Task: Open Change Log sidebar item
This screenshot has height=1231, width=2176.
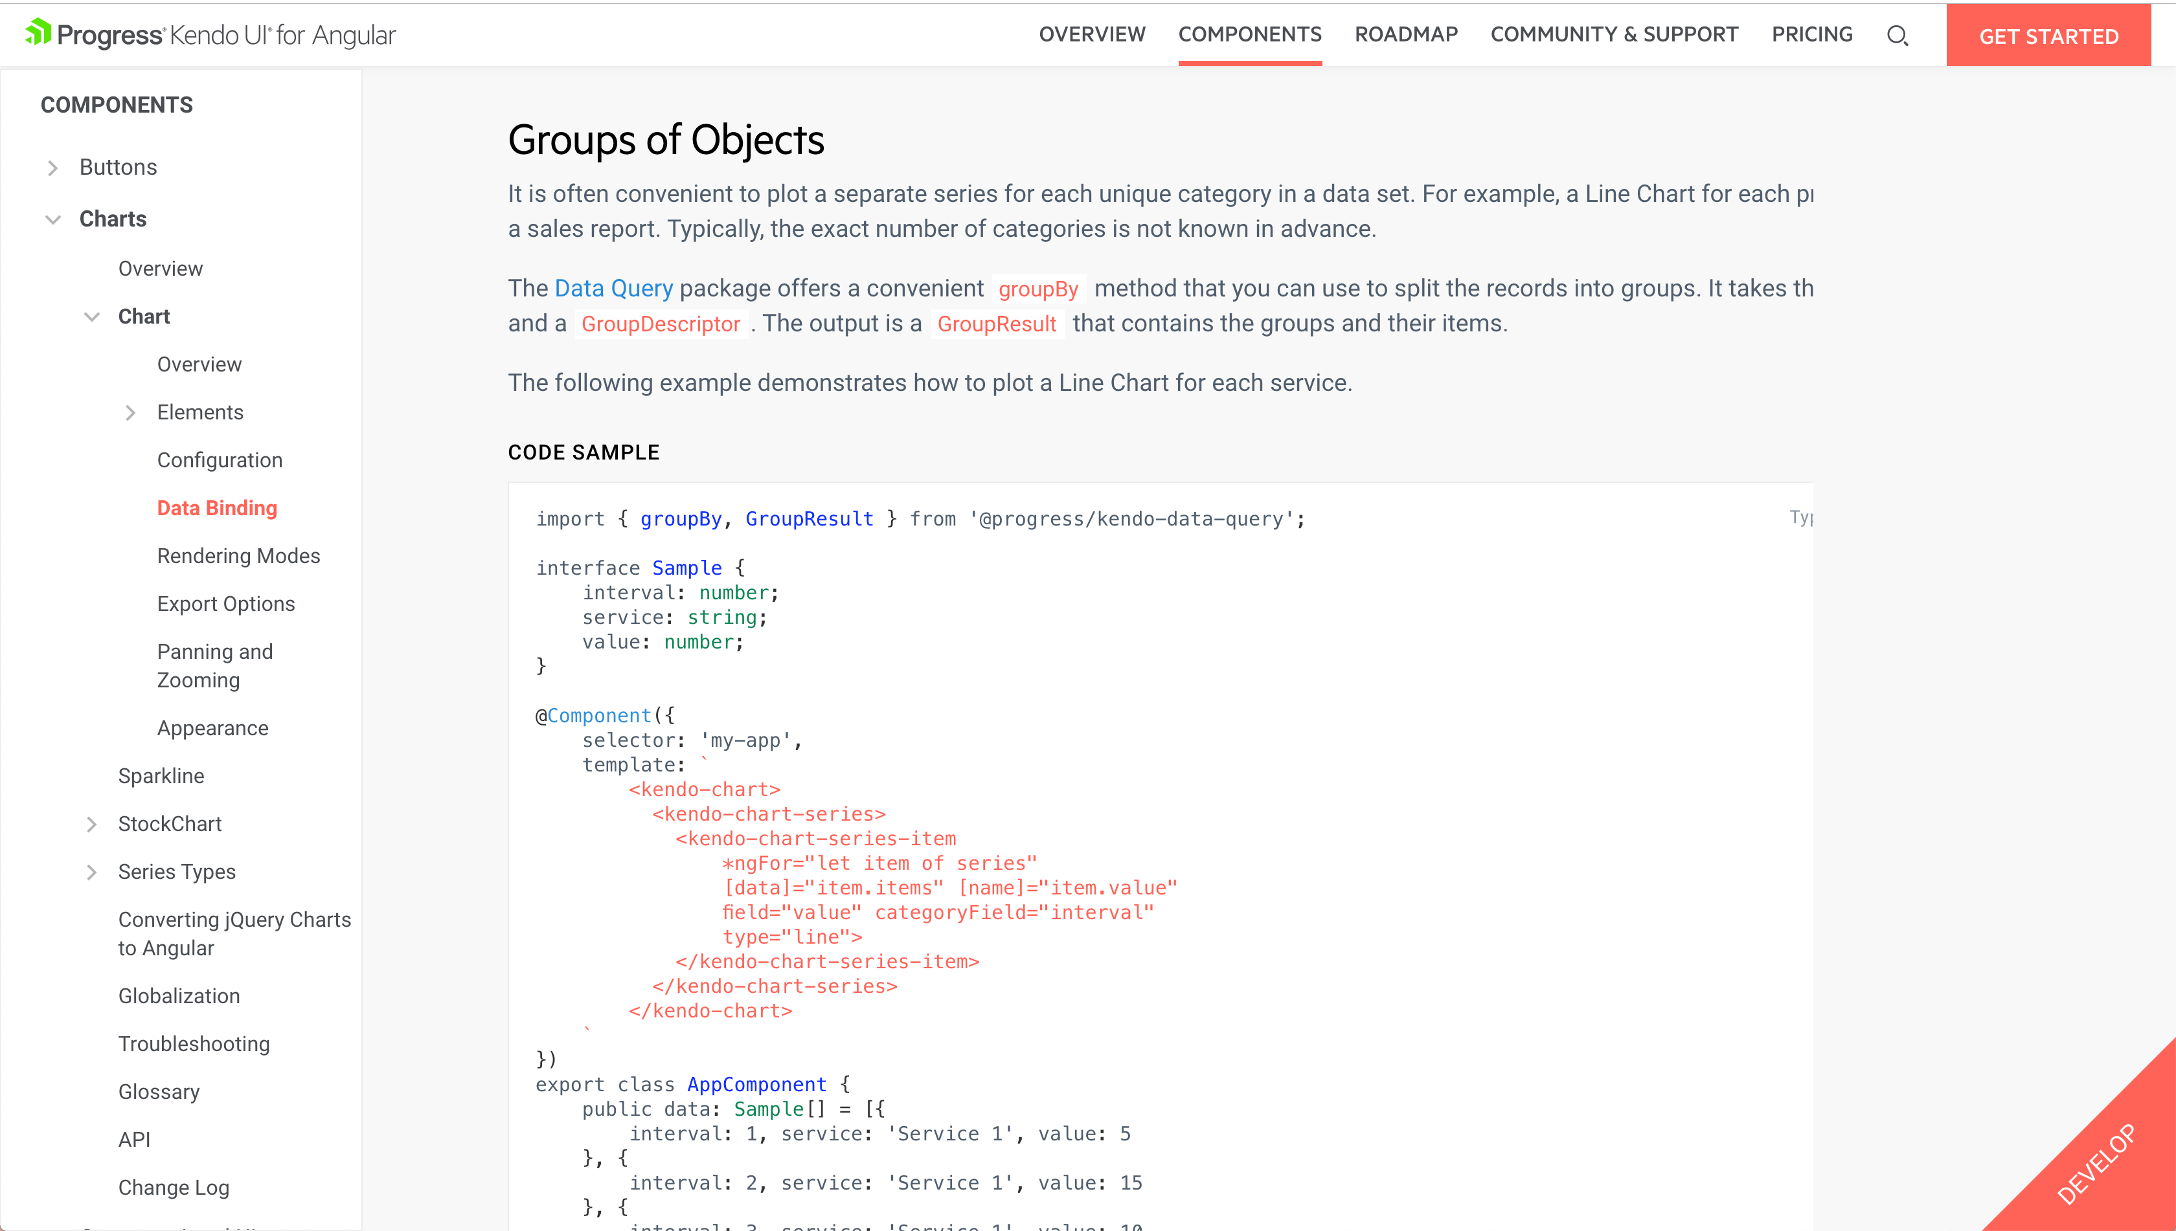Action: (174, 1188)
